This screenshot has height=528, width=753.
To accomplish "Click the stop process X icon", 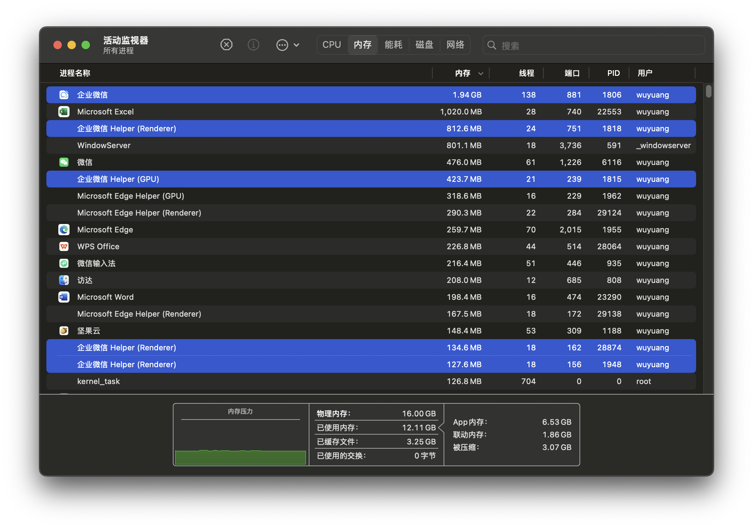I will coord(226,45).
